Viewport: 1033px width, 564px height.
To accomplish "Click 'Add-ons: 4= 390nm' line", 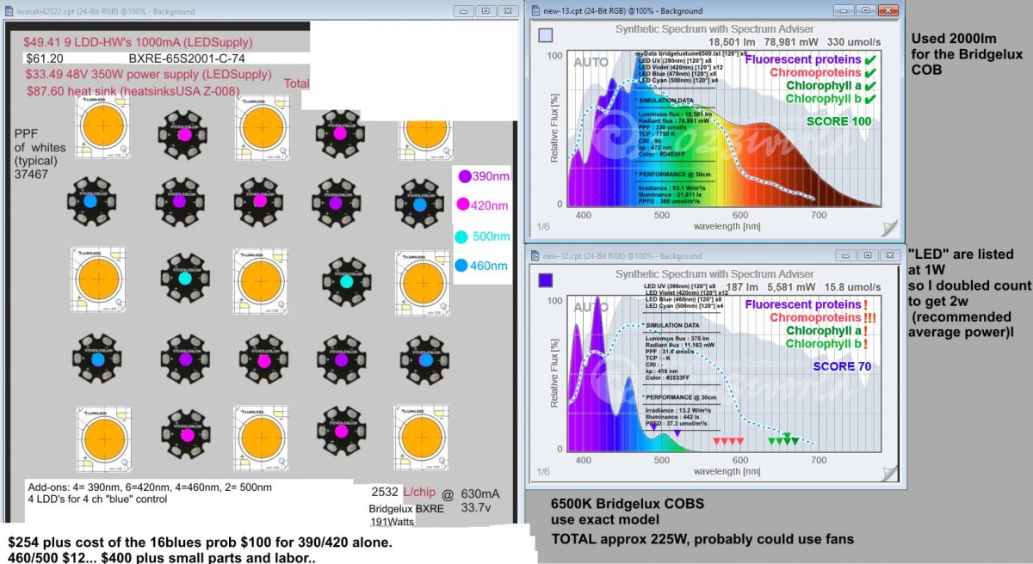I will tap(150, 487).
